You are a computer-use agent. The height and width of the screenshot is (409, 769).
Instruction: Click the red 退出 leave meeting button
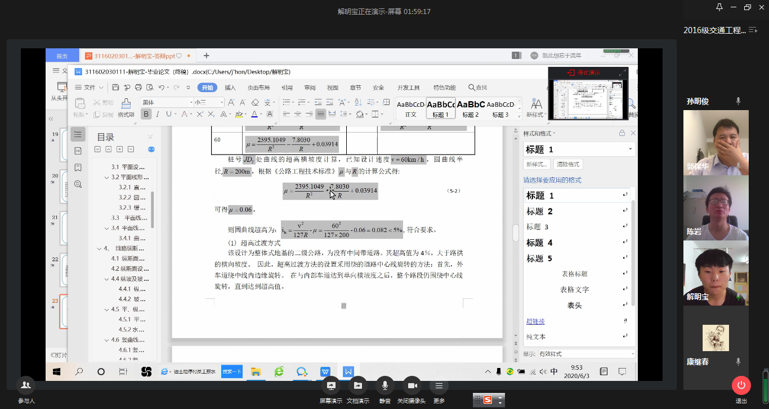pos(741,385)
